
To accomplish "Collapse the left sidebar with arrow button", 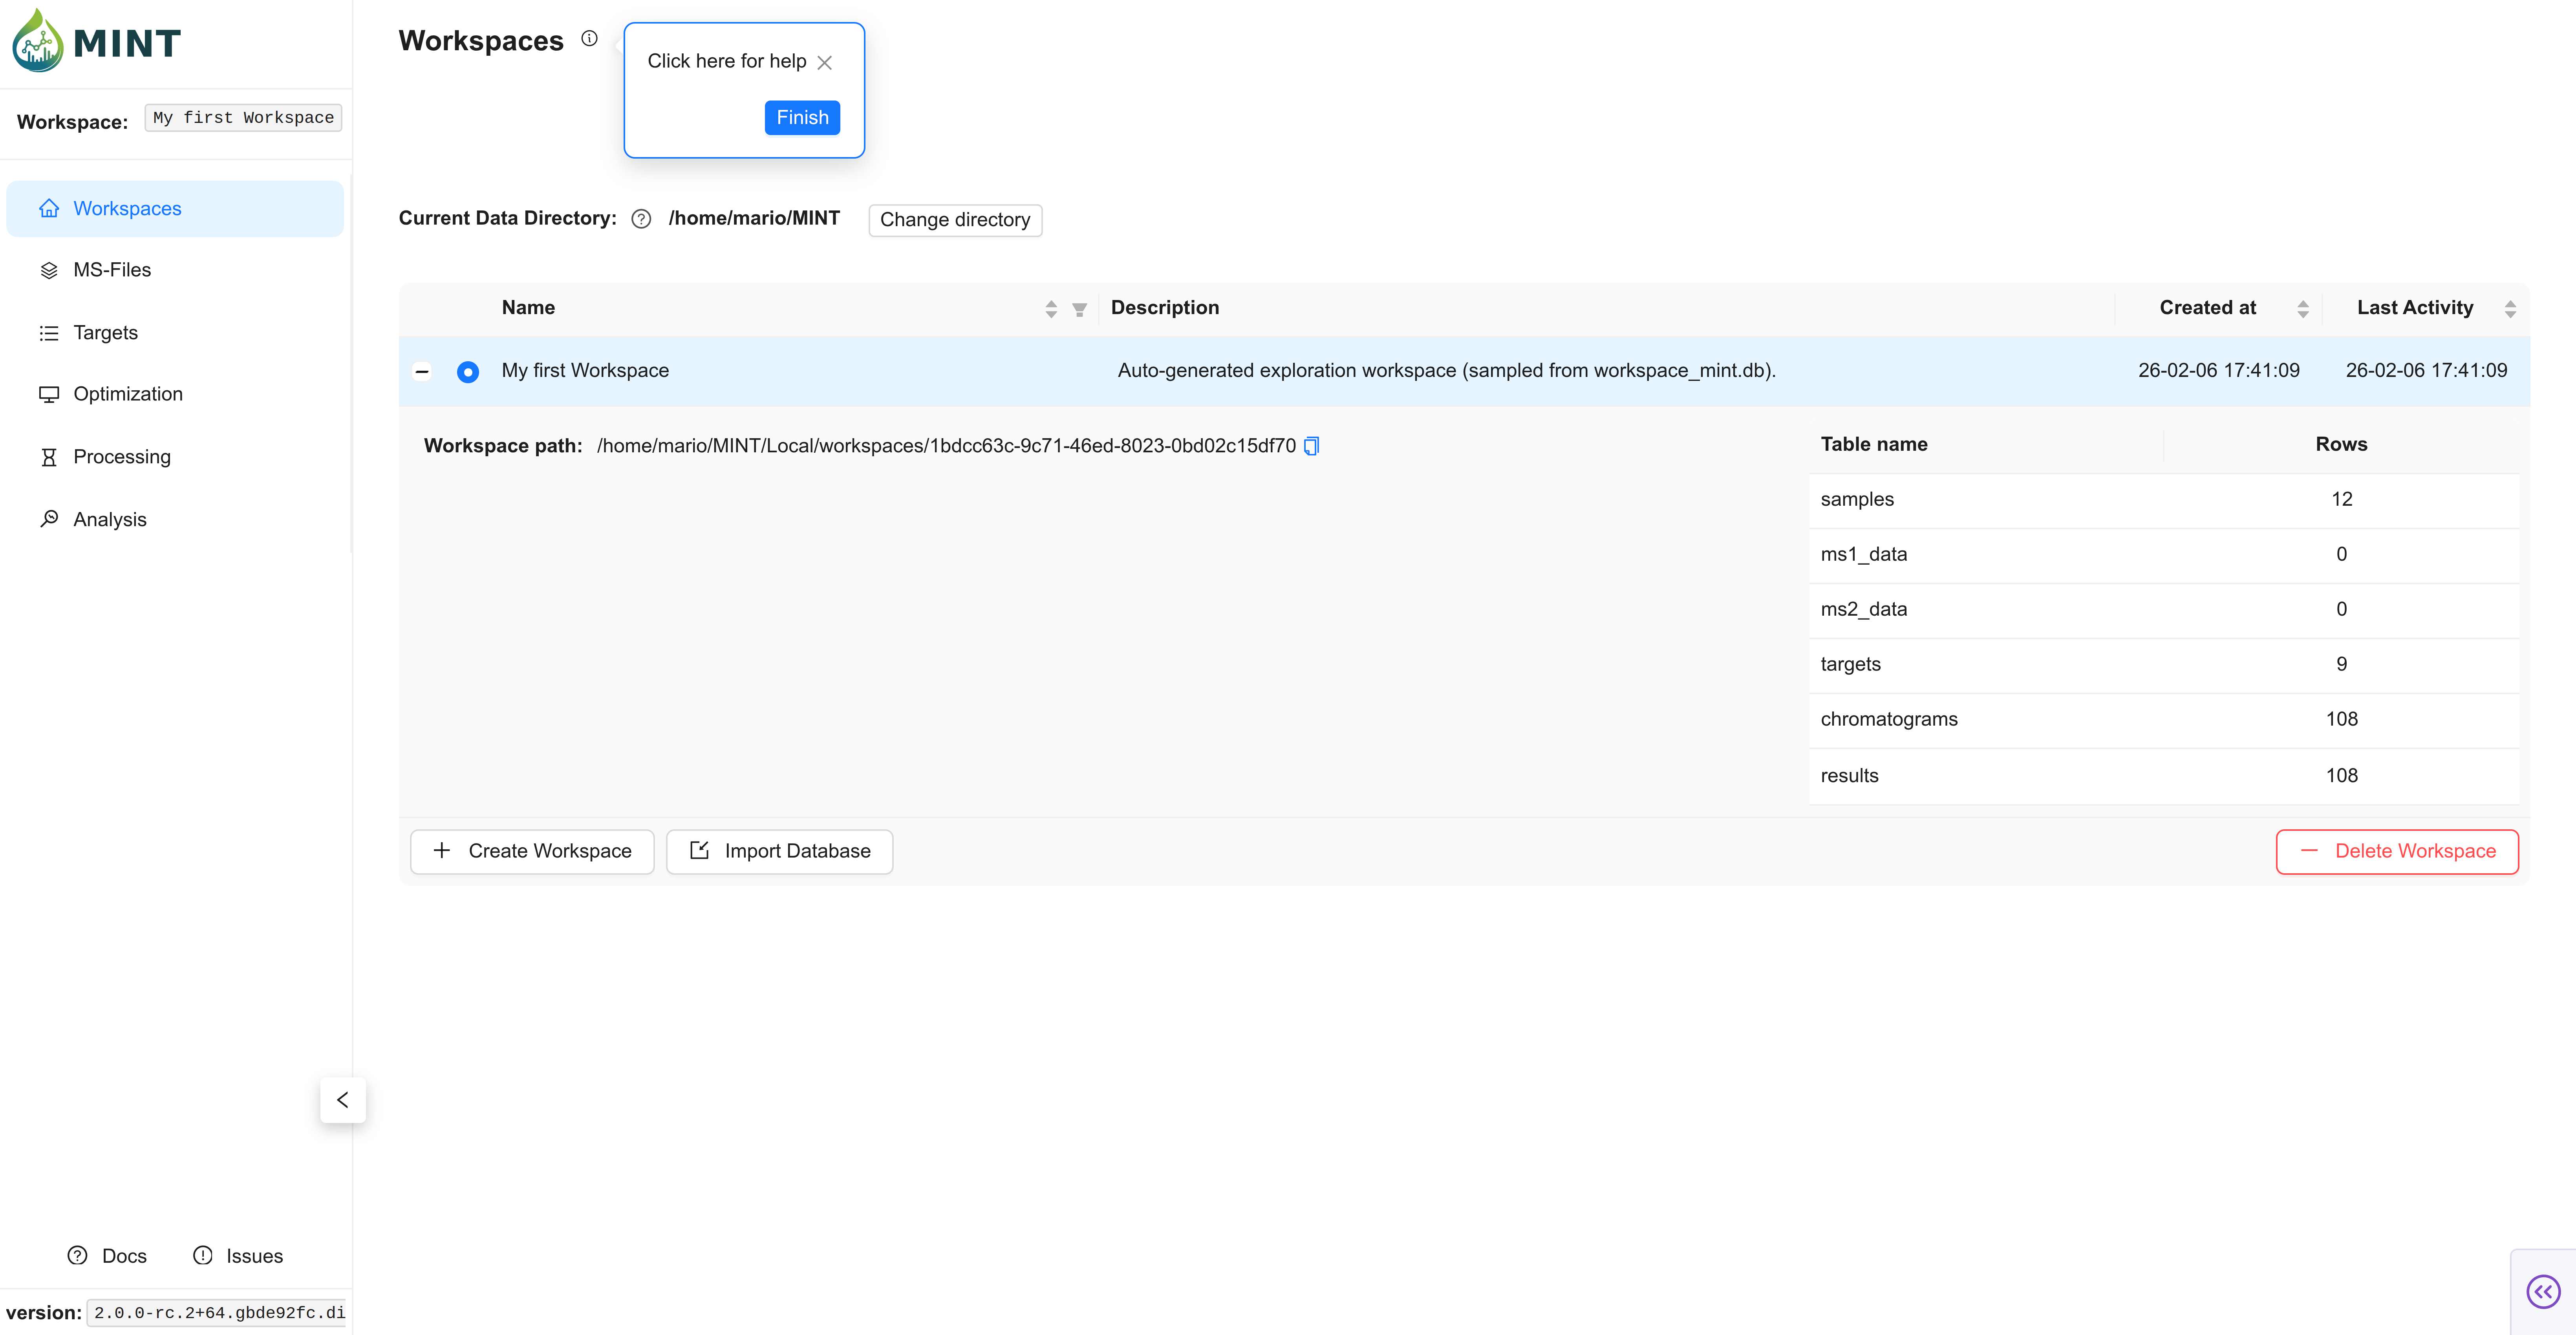I will pyautogui.click(x=343, y=1100).
